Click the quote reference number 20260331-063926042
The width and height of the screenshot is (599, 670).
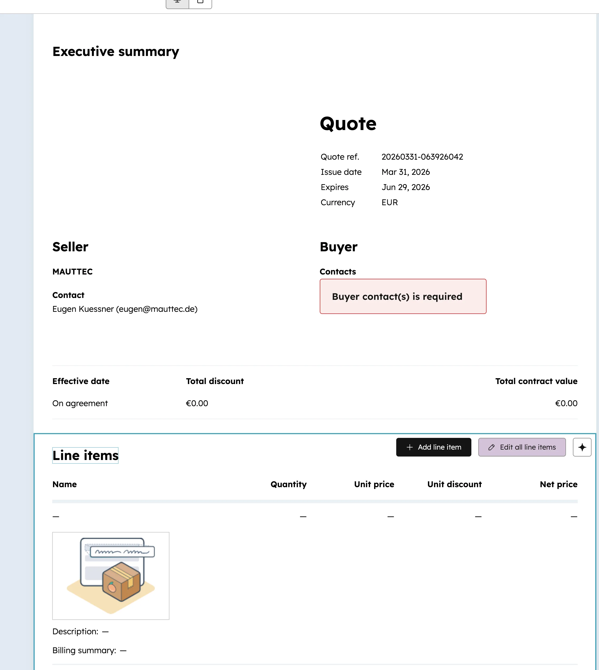coord(423,157)
